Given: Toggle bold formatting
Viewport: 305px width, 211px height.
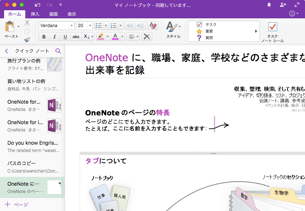Looking at the screenshot, I should (44, 37).
